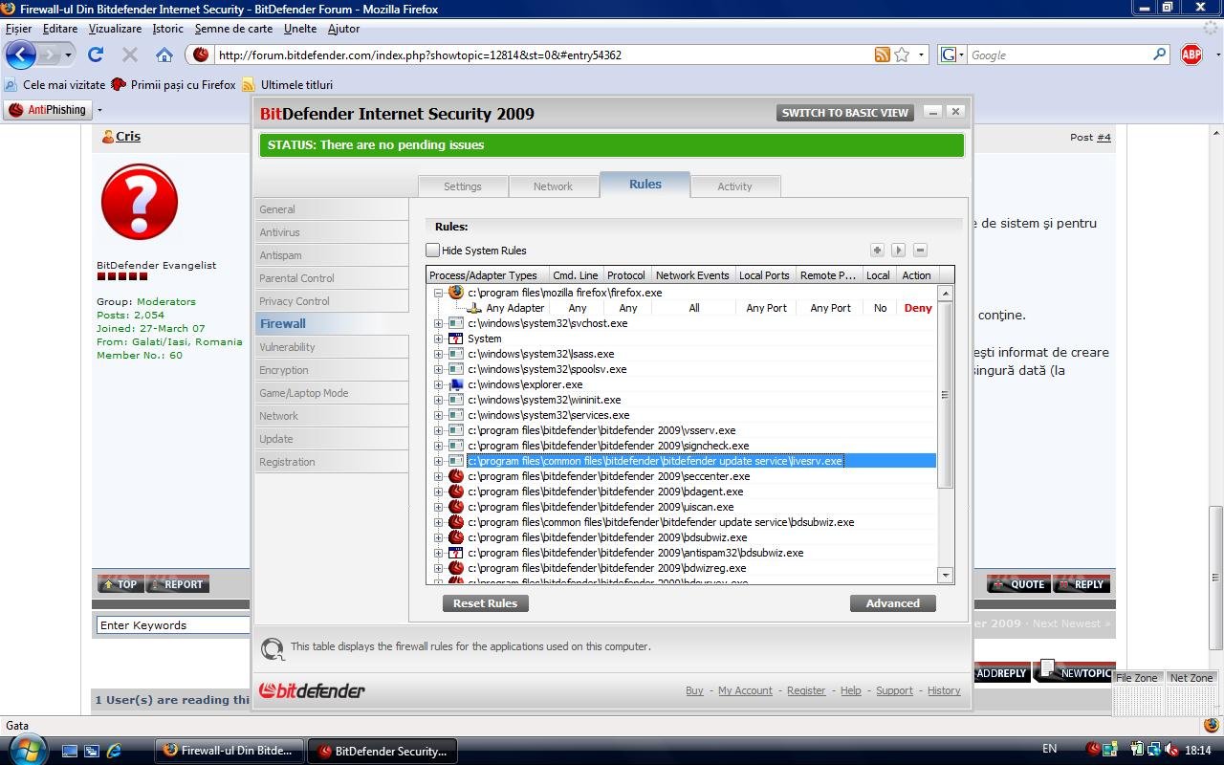
Task: Expand the System rule node
Action: [x=438, y=339]
